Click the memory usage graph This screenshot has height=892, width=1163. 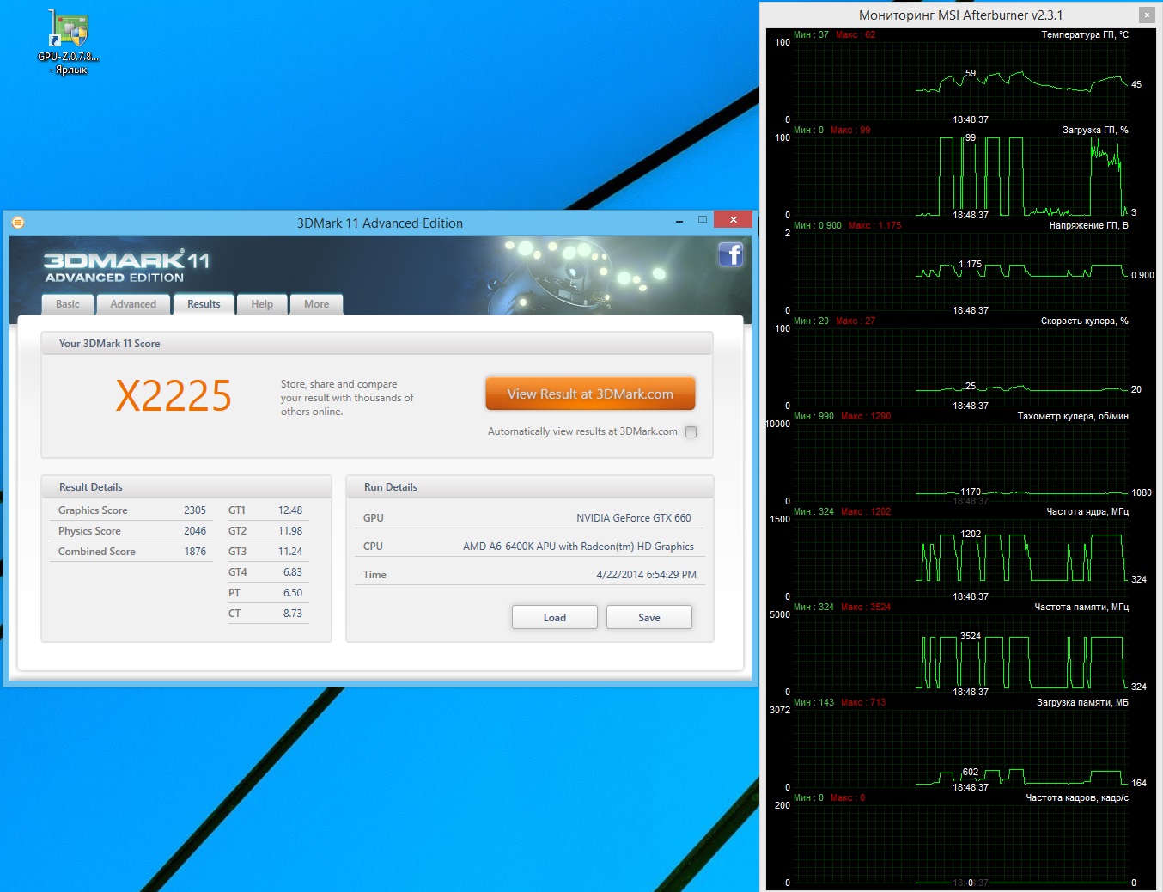click(x=960, y=748)
